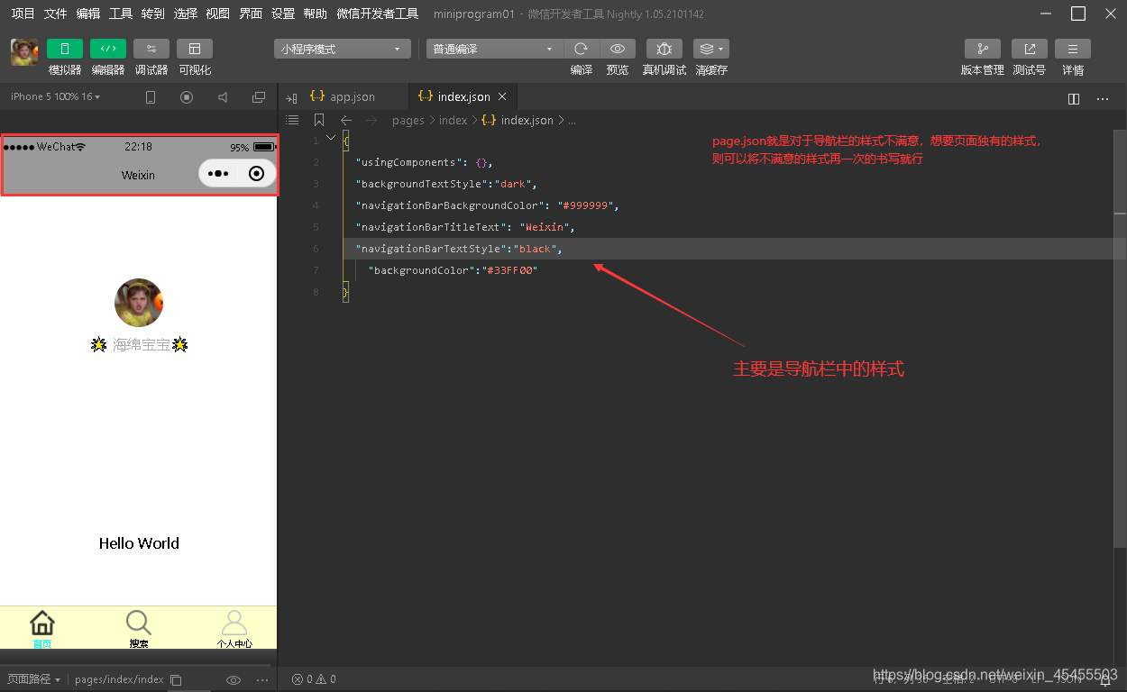1127x692 pixels.
Task: Click the user avatar in the toolbar
Action: pos(24,52)
